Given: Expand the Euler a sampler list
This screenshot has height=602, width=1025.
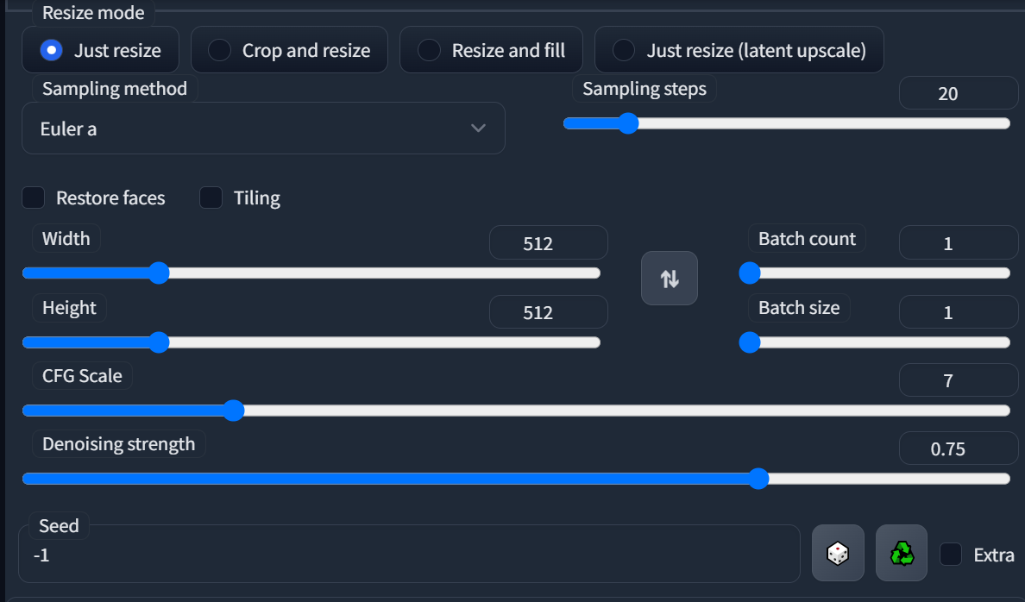Looking at the screenshot, I should tap(263, 128).
